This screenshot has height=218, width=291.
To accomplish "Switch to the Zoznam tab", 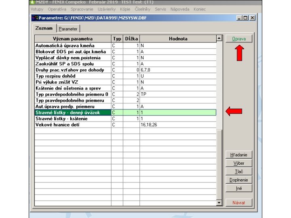I will [44, 28].
